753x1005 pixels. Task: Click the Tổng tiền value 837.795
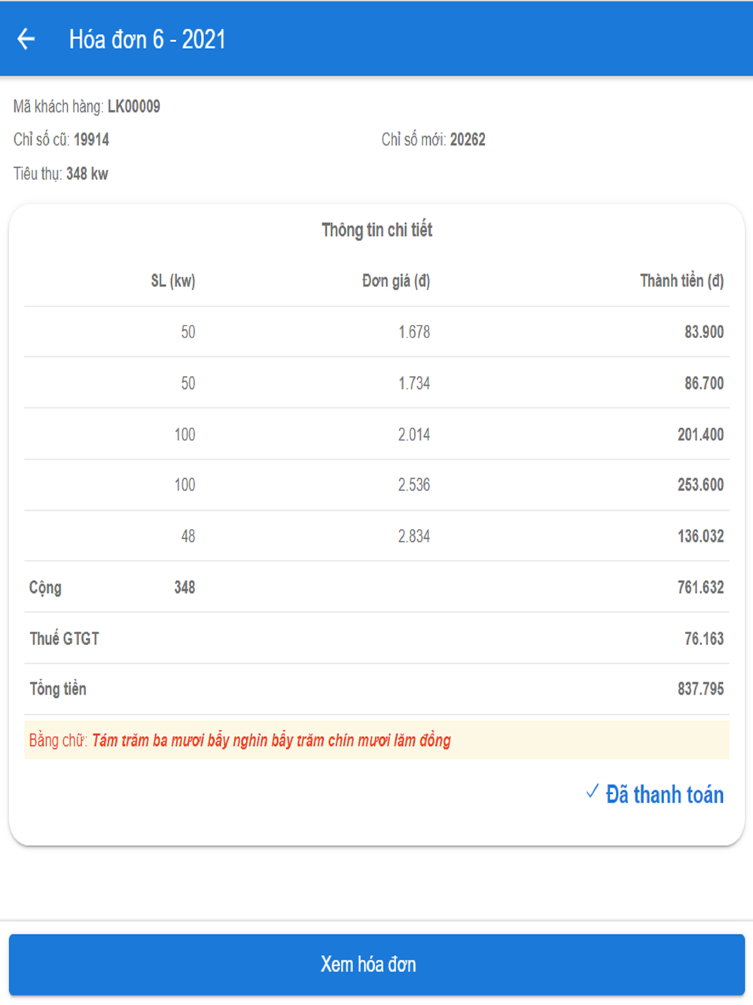click(700, 689)
